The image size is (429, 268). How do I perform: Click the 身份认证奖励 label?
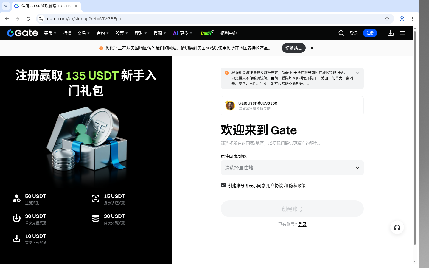point(114,203)
